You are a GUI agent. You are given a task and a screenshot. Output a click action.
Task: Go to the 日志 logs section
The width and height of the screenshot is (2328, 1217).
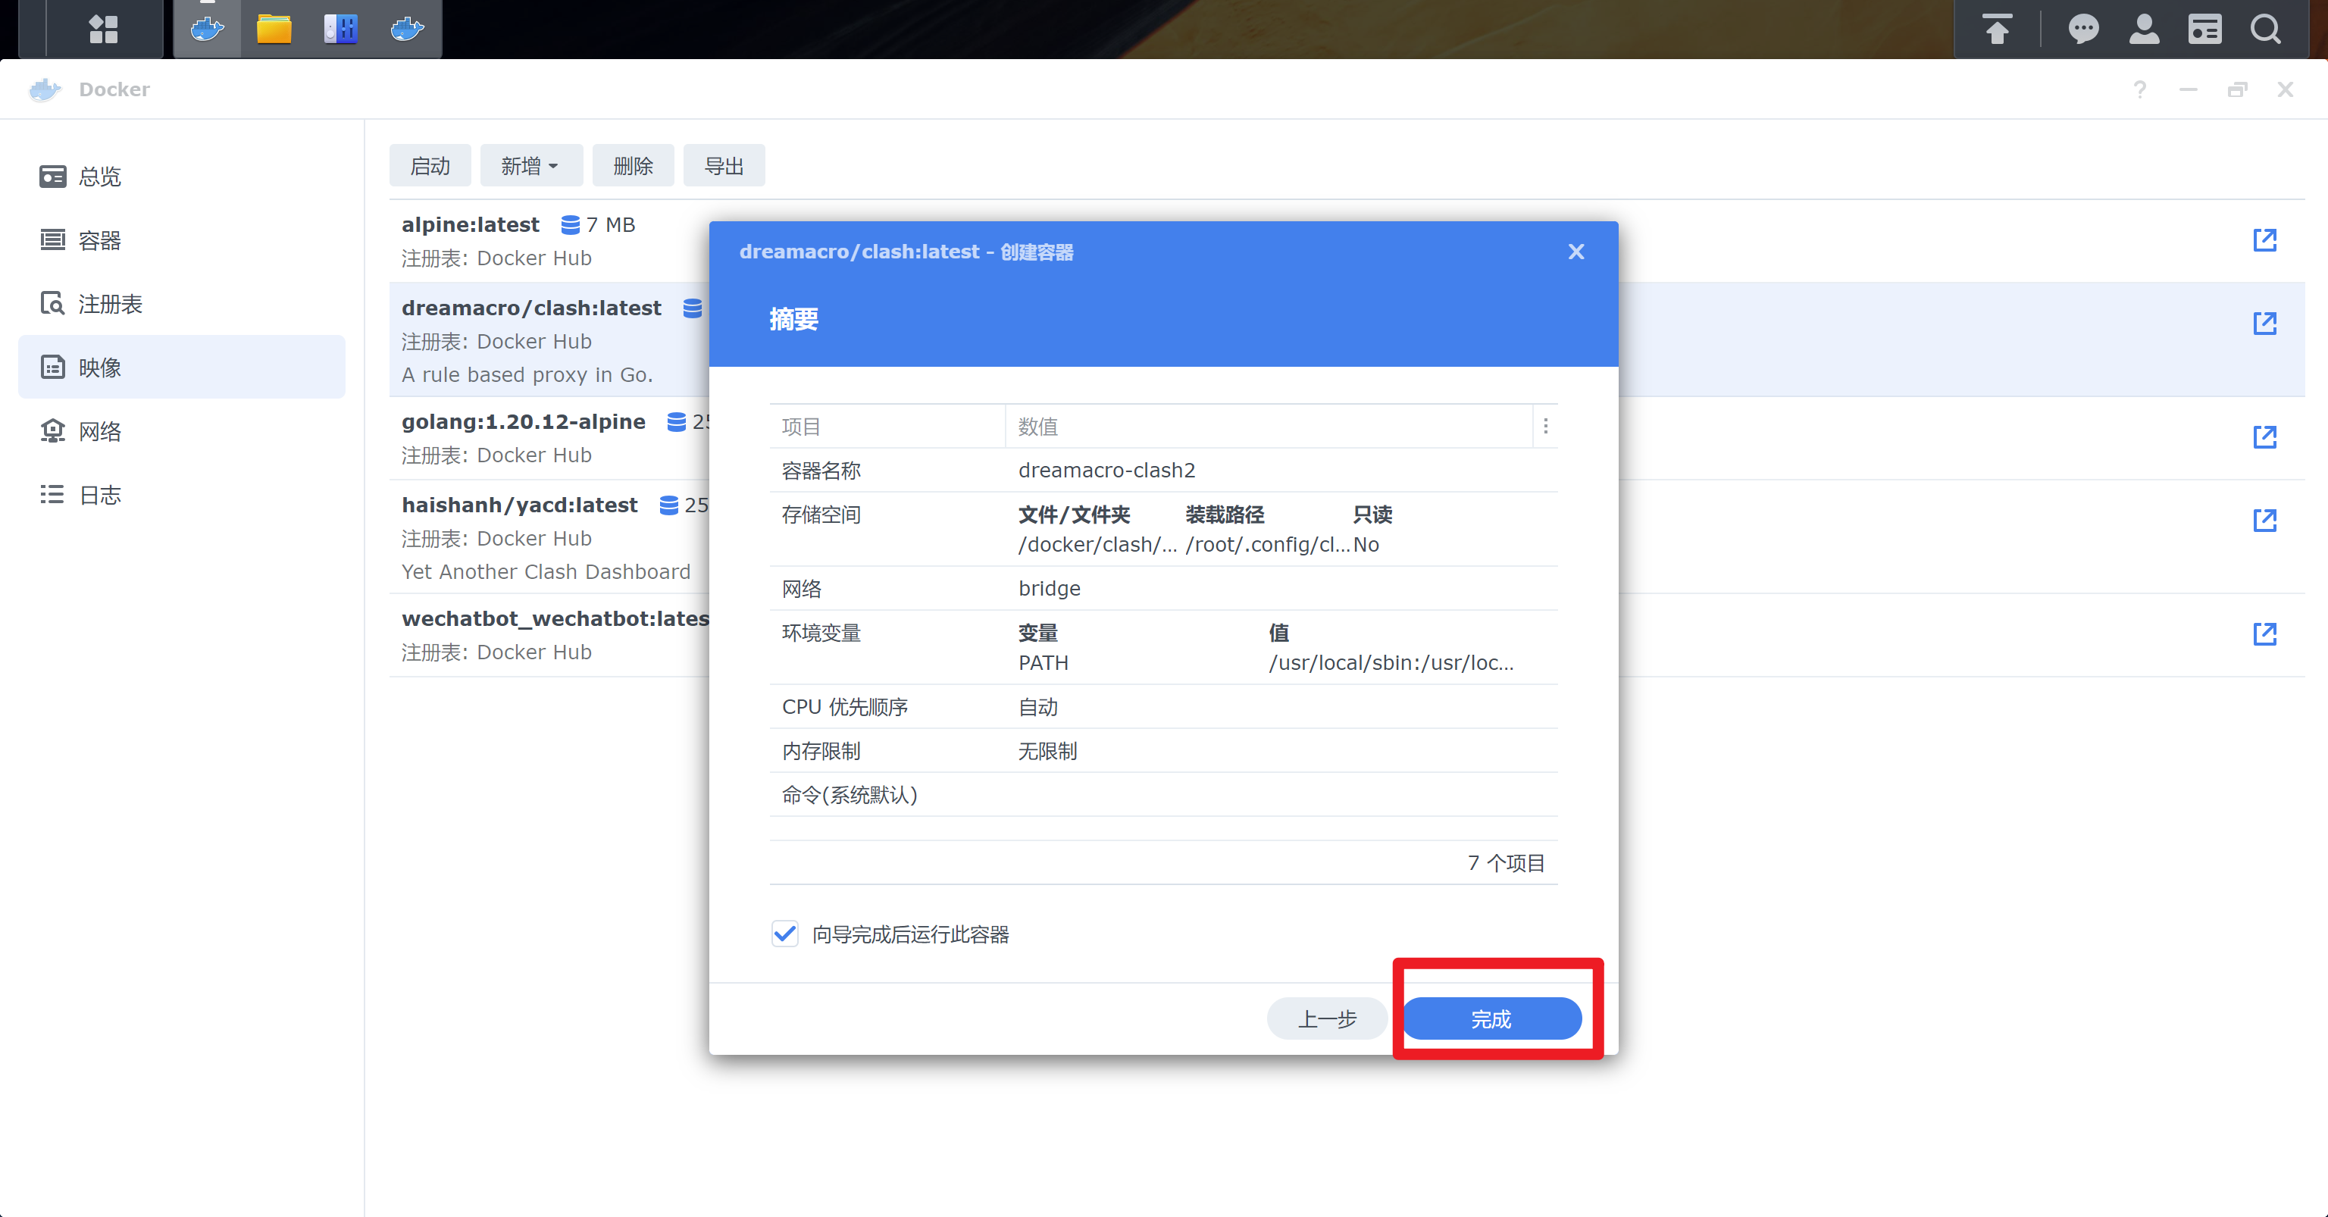tap(182, 495)
